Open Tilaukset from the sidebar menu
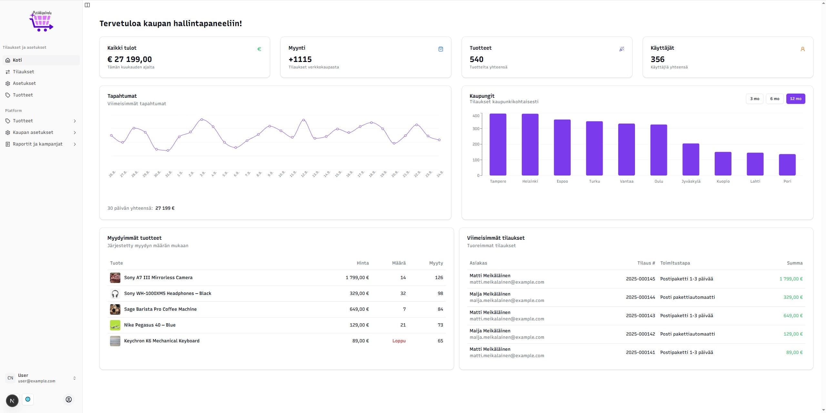 23,72
